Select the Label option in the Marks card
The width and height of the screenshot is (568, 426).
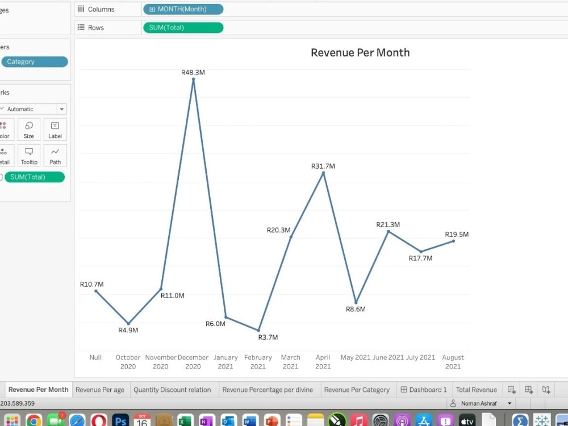tap(55, 129)
